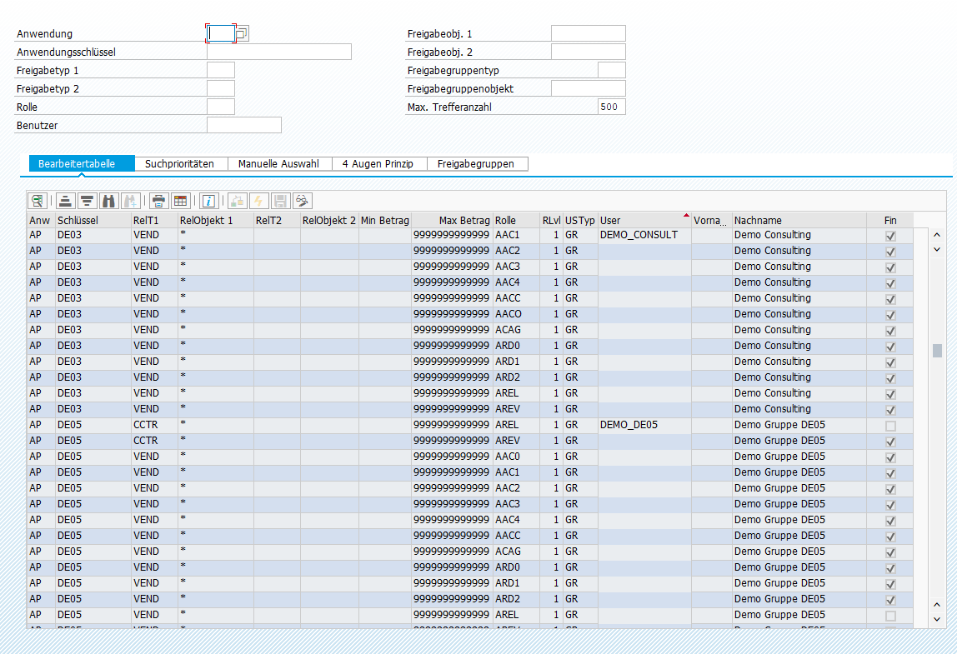Image resolution: width=957 pixels, height=654 pixels.
Task: Toggle Fin checkbox for DE05 CCTR AREV row
Action: pyautogui.click(x=890, y=442)
